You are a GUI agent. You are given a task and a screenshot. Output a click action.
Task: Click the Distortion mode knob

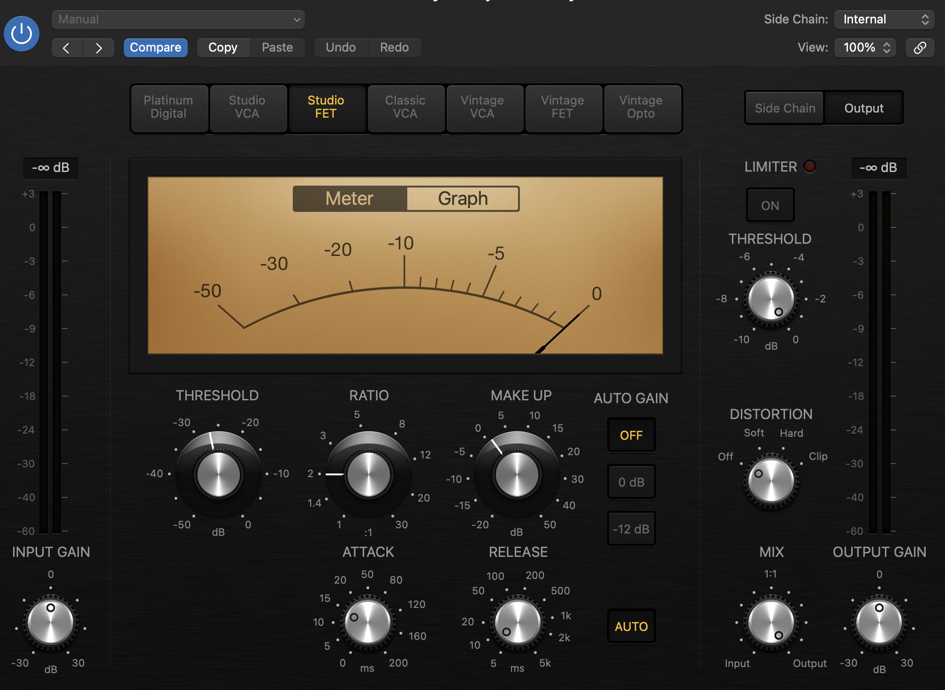click(770, 481)
